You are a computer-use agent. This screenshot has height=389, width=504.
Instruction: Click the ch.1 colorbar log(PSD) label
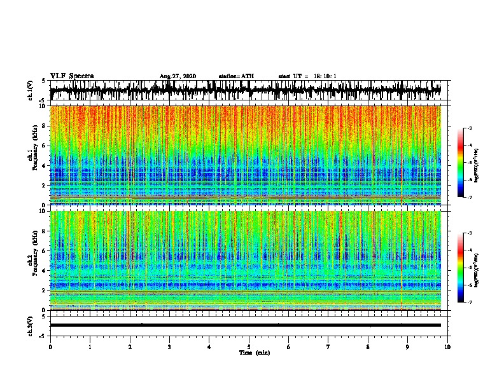477,165
